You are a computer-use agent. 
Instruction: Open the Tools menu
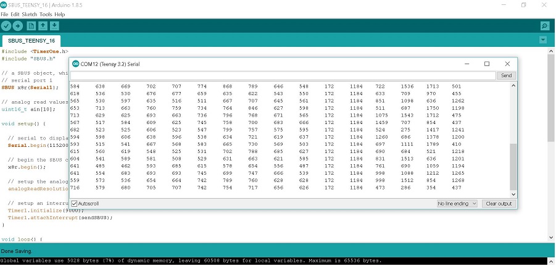(46, 14)
